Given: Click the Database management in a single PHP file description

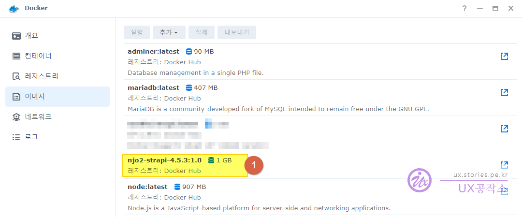Looking at the screenshot, I should tap(195, 72).
